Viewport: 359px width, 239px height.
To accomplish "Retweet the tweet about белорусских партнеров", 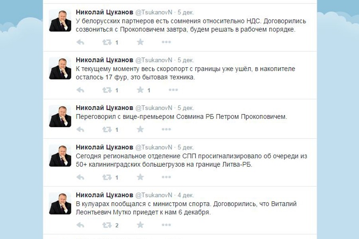I will [x=107, y=42].
